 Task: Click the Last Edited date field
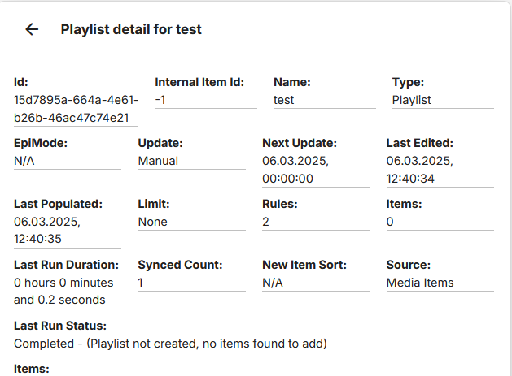[440, 170]
